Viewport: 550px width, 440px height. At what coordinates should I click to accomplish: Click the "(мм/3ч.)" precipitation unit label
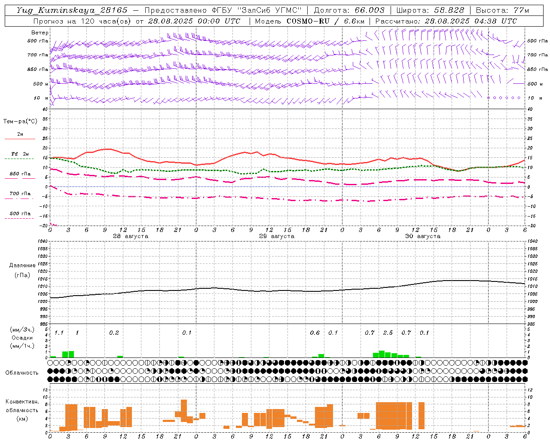22,330
